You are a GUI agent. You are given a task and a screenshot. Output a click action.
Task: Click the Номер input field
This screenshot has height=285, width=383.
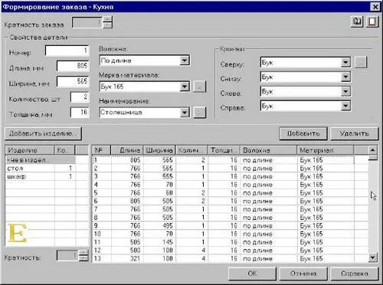[x=67, y=51]
